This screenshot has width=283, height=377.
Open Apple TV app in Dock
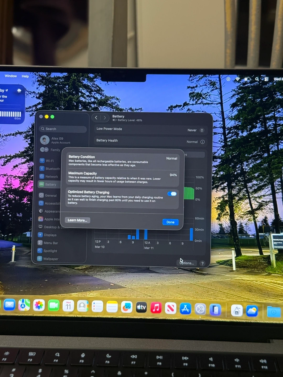point(141,307)
